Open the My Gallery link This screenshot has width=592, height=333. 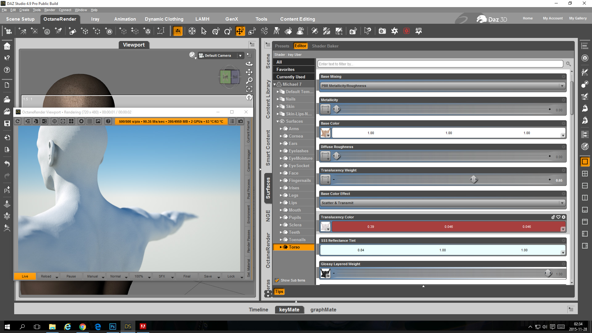(x=578, y=18)
